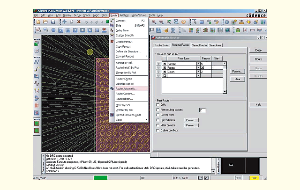Enable the Center wires checkbox
The height and width of the screenshot is (190, 300).
(x=157, y=115)
